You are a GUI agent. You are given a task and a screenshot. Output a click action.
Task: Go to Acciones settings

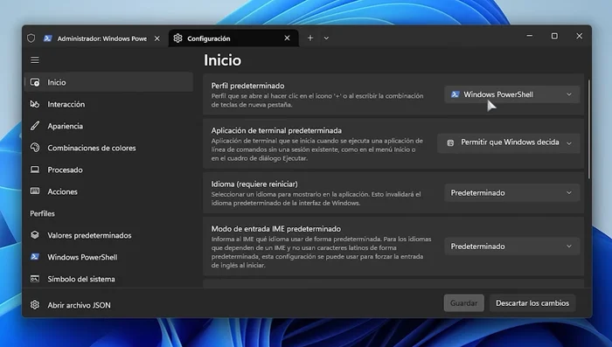point(109,191)
